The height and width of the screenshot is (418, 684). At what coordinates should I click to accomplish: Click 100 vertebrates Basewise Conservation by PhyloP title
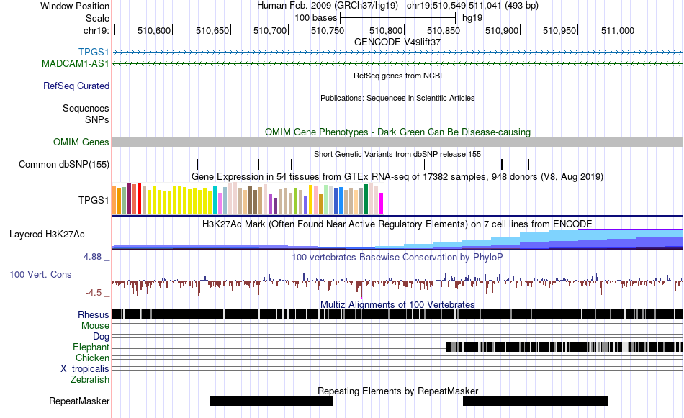click(x=397, y=257)
